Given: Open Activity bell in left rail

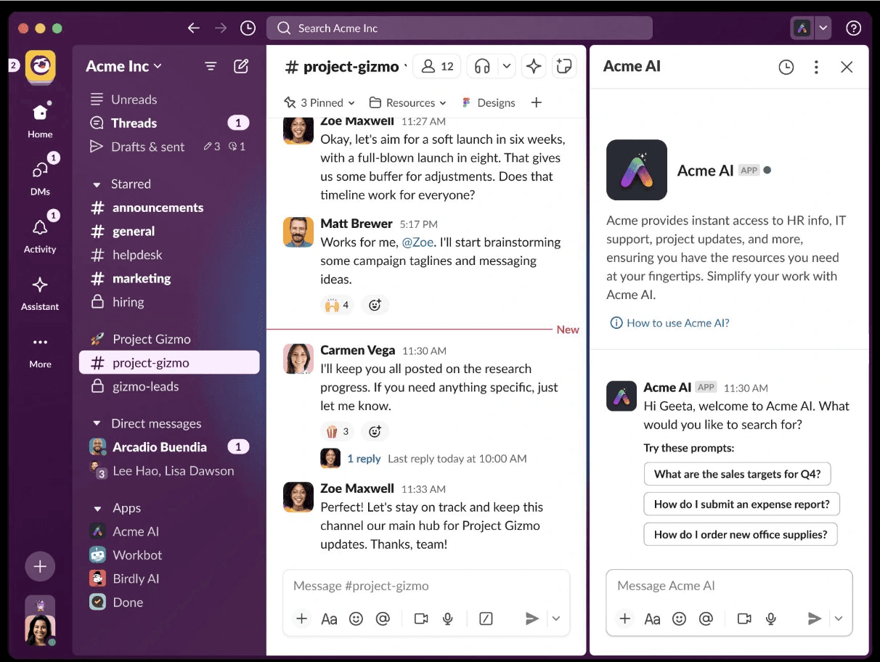Looking at the screenshot, I should tap(40, 234).
